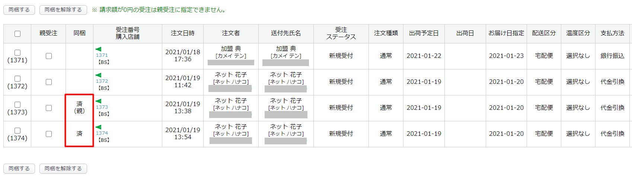Open order number 1373 link
The image size is (632, 177).
(102, 107)
